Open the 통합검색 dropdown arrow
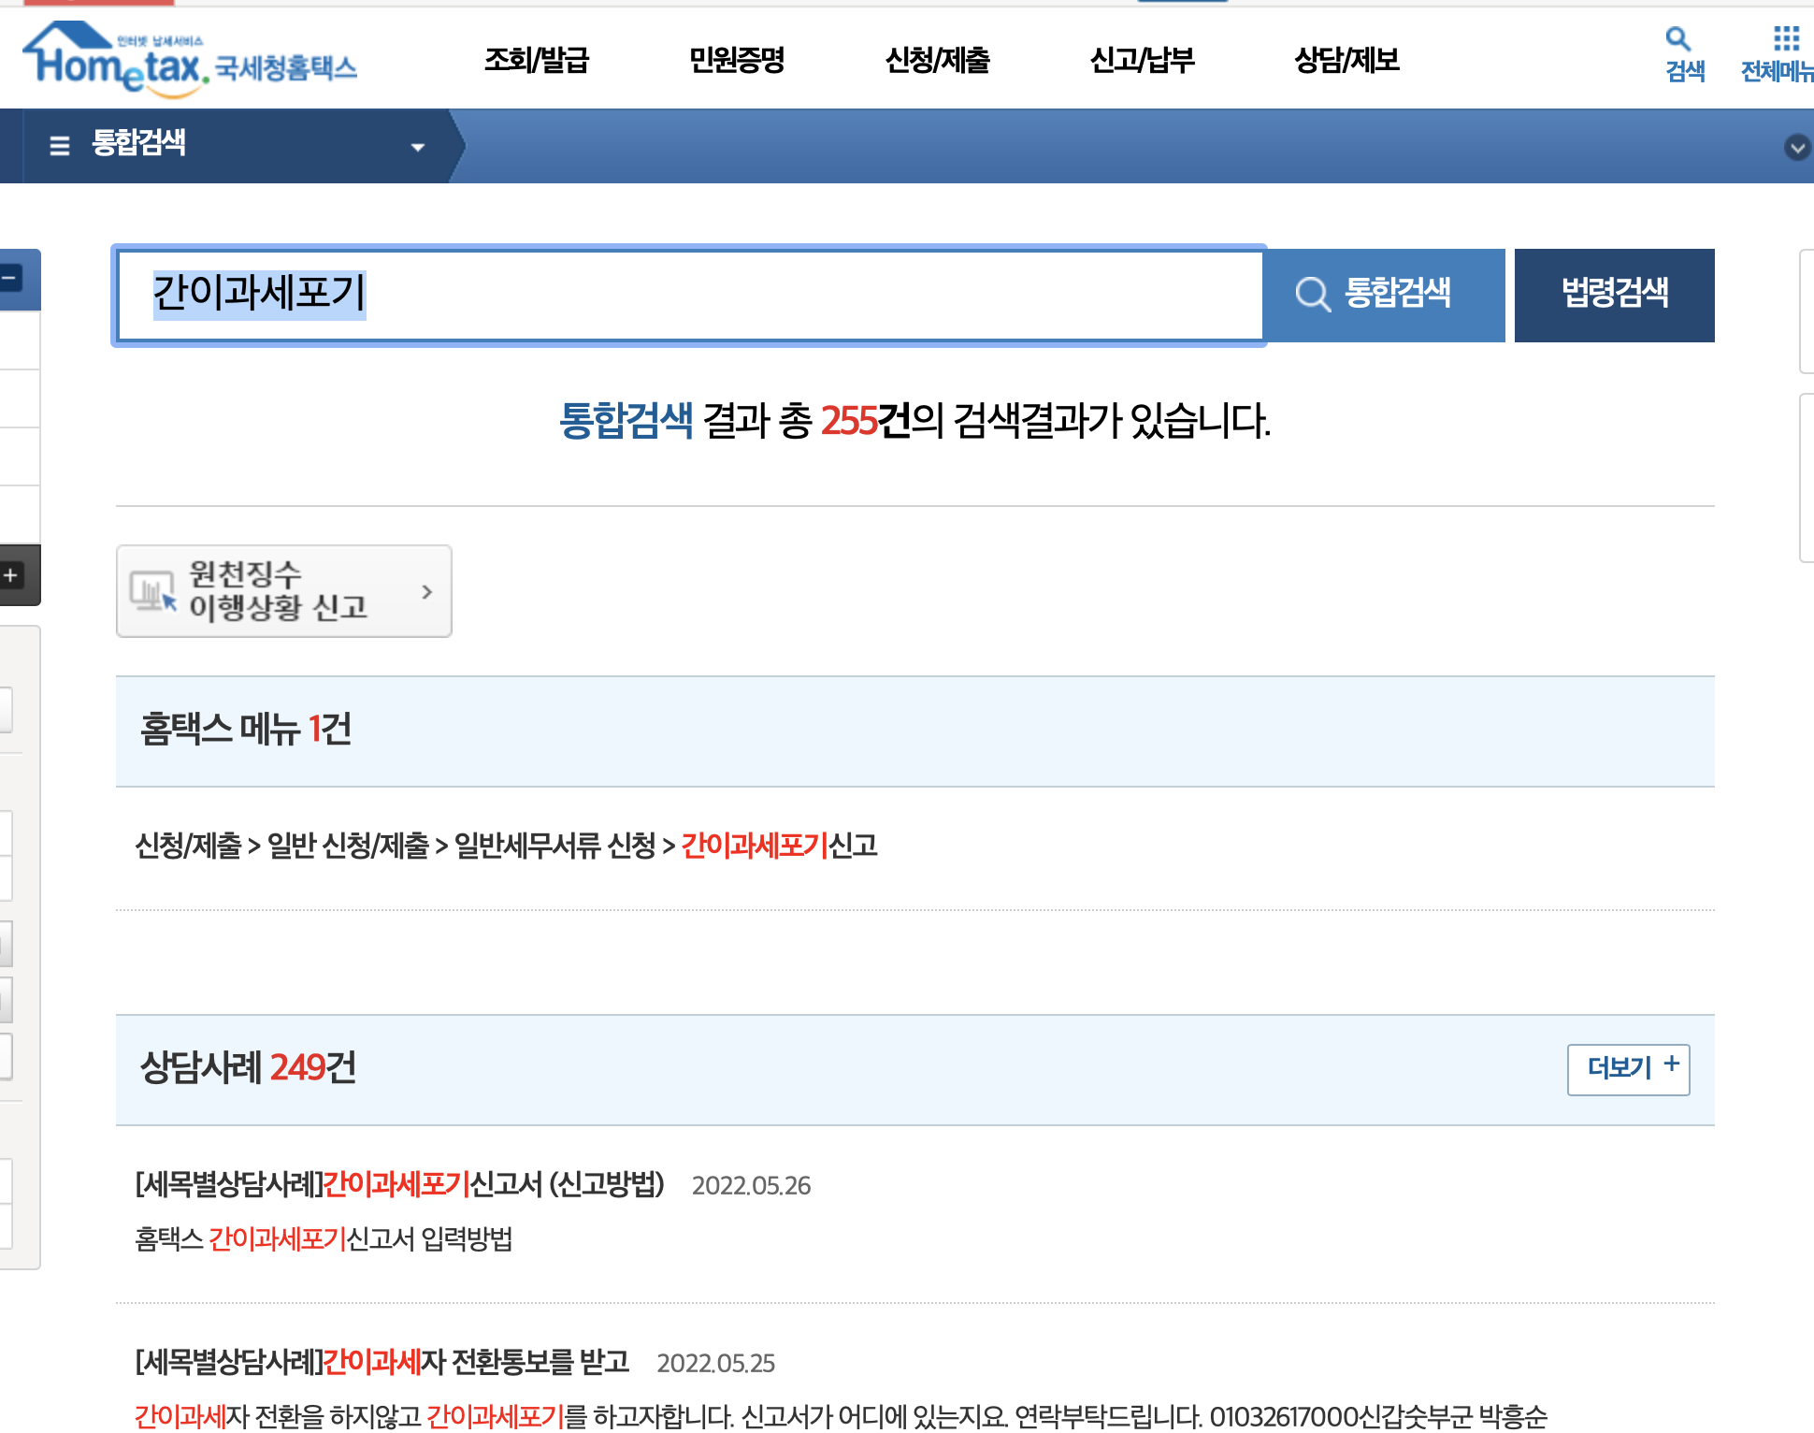The height and width of the screenshot is (1433, 1814). click(x=418, y=147)
